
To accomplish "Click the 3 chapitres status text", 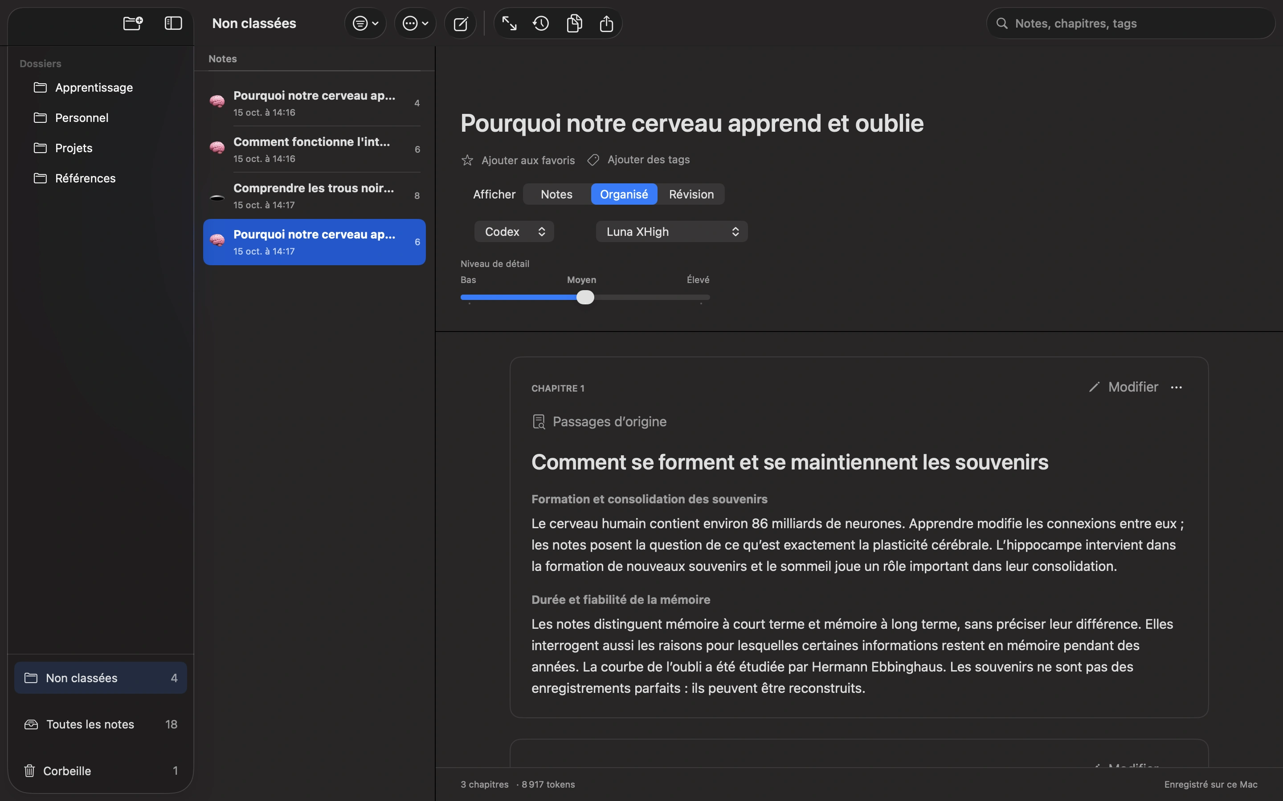I will pyautogui.click(x=485, y=785).
